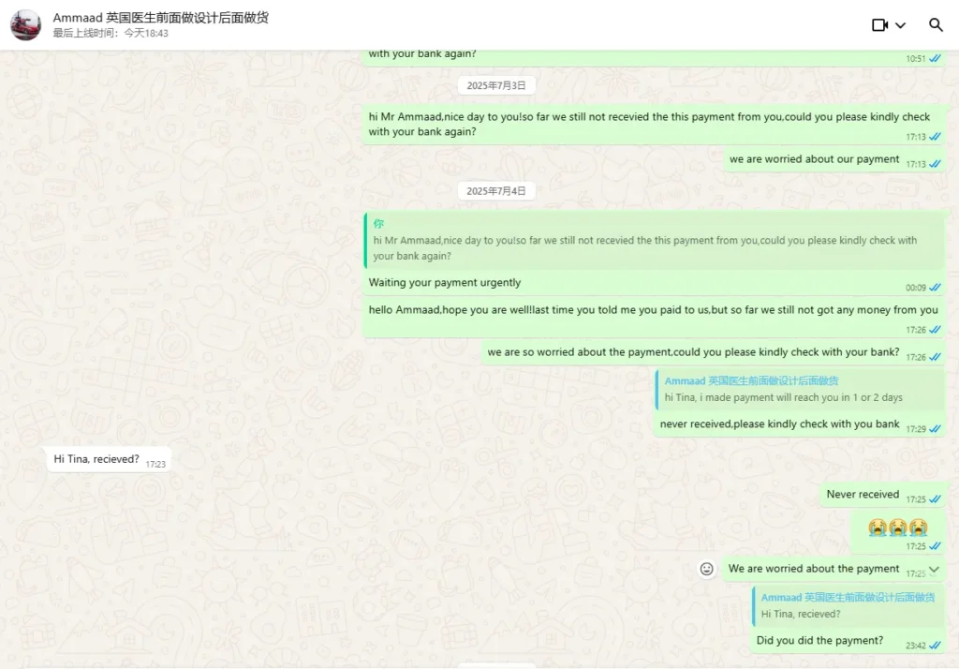Click the last seen status text
This screenshot has height=669, width=959.
click(x=111, y=34)
